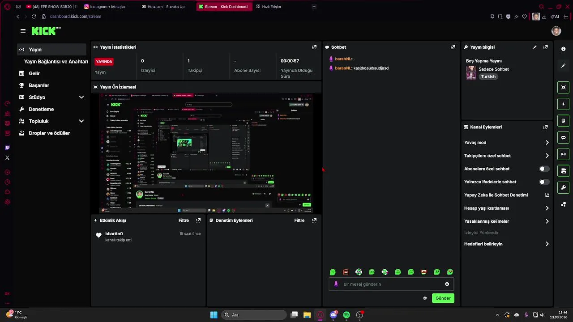Open Hesap yaşı kısıtlaması settings
The width and height of the screenshot is (573, 322).
tap(506, 208)
